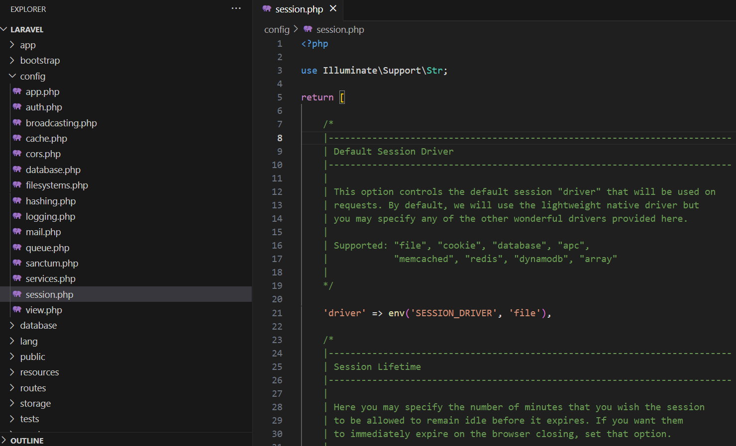Open the Explorer more actions ellipsis
The image size is (736, 446).
(236, 8)
